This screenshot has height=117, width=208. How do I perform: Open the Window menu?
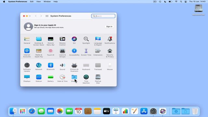[x=47, y=2]
